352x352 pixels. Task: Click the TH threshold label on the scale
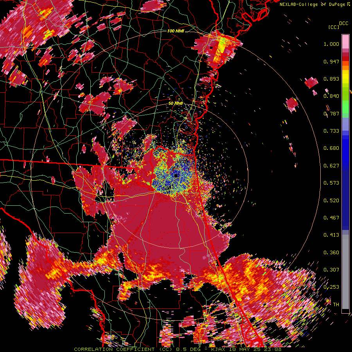336,305
